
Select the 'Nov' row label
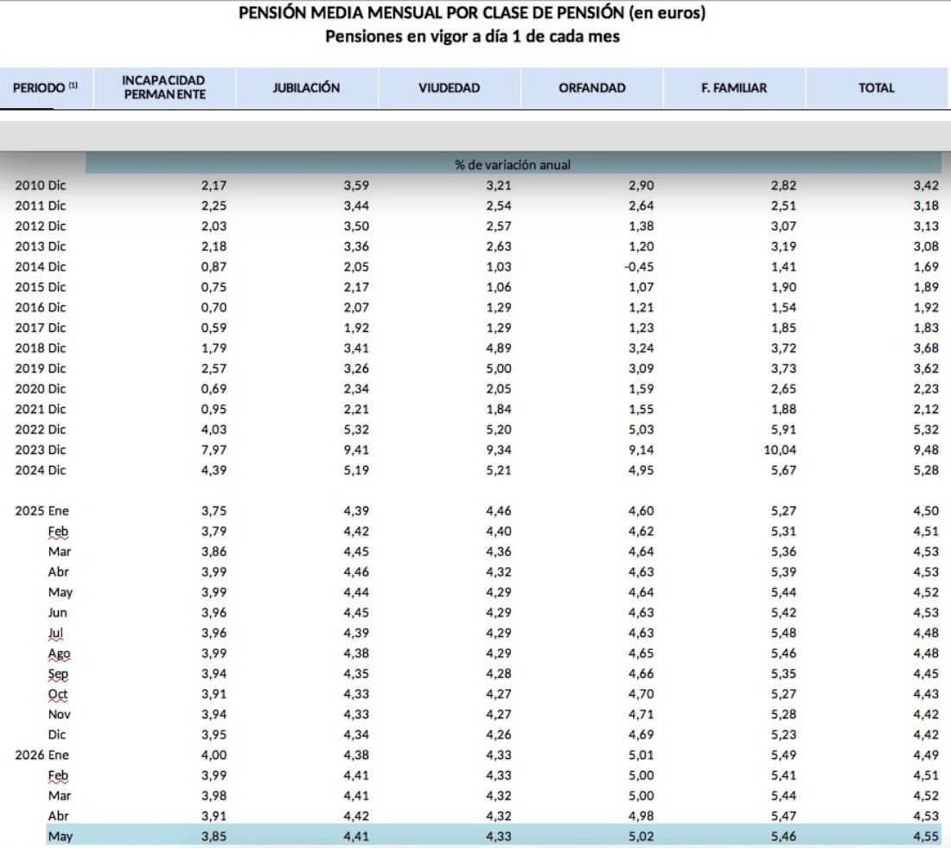(60, 715)
